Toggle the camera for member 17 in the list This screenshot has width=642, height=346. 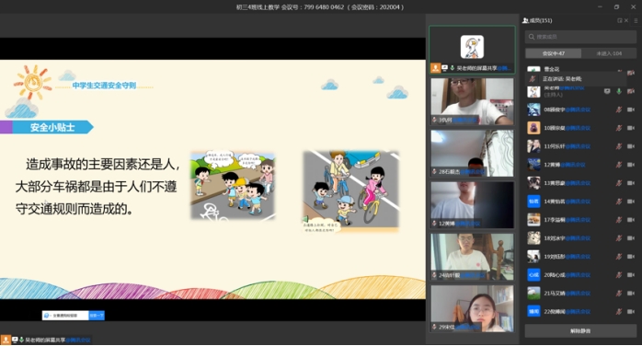[x=631, y=220]
